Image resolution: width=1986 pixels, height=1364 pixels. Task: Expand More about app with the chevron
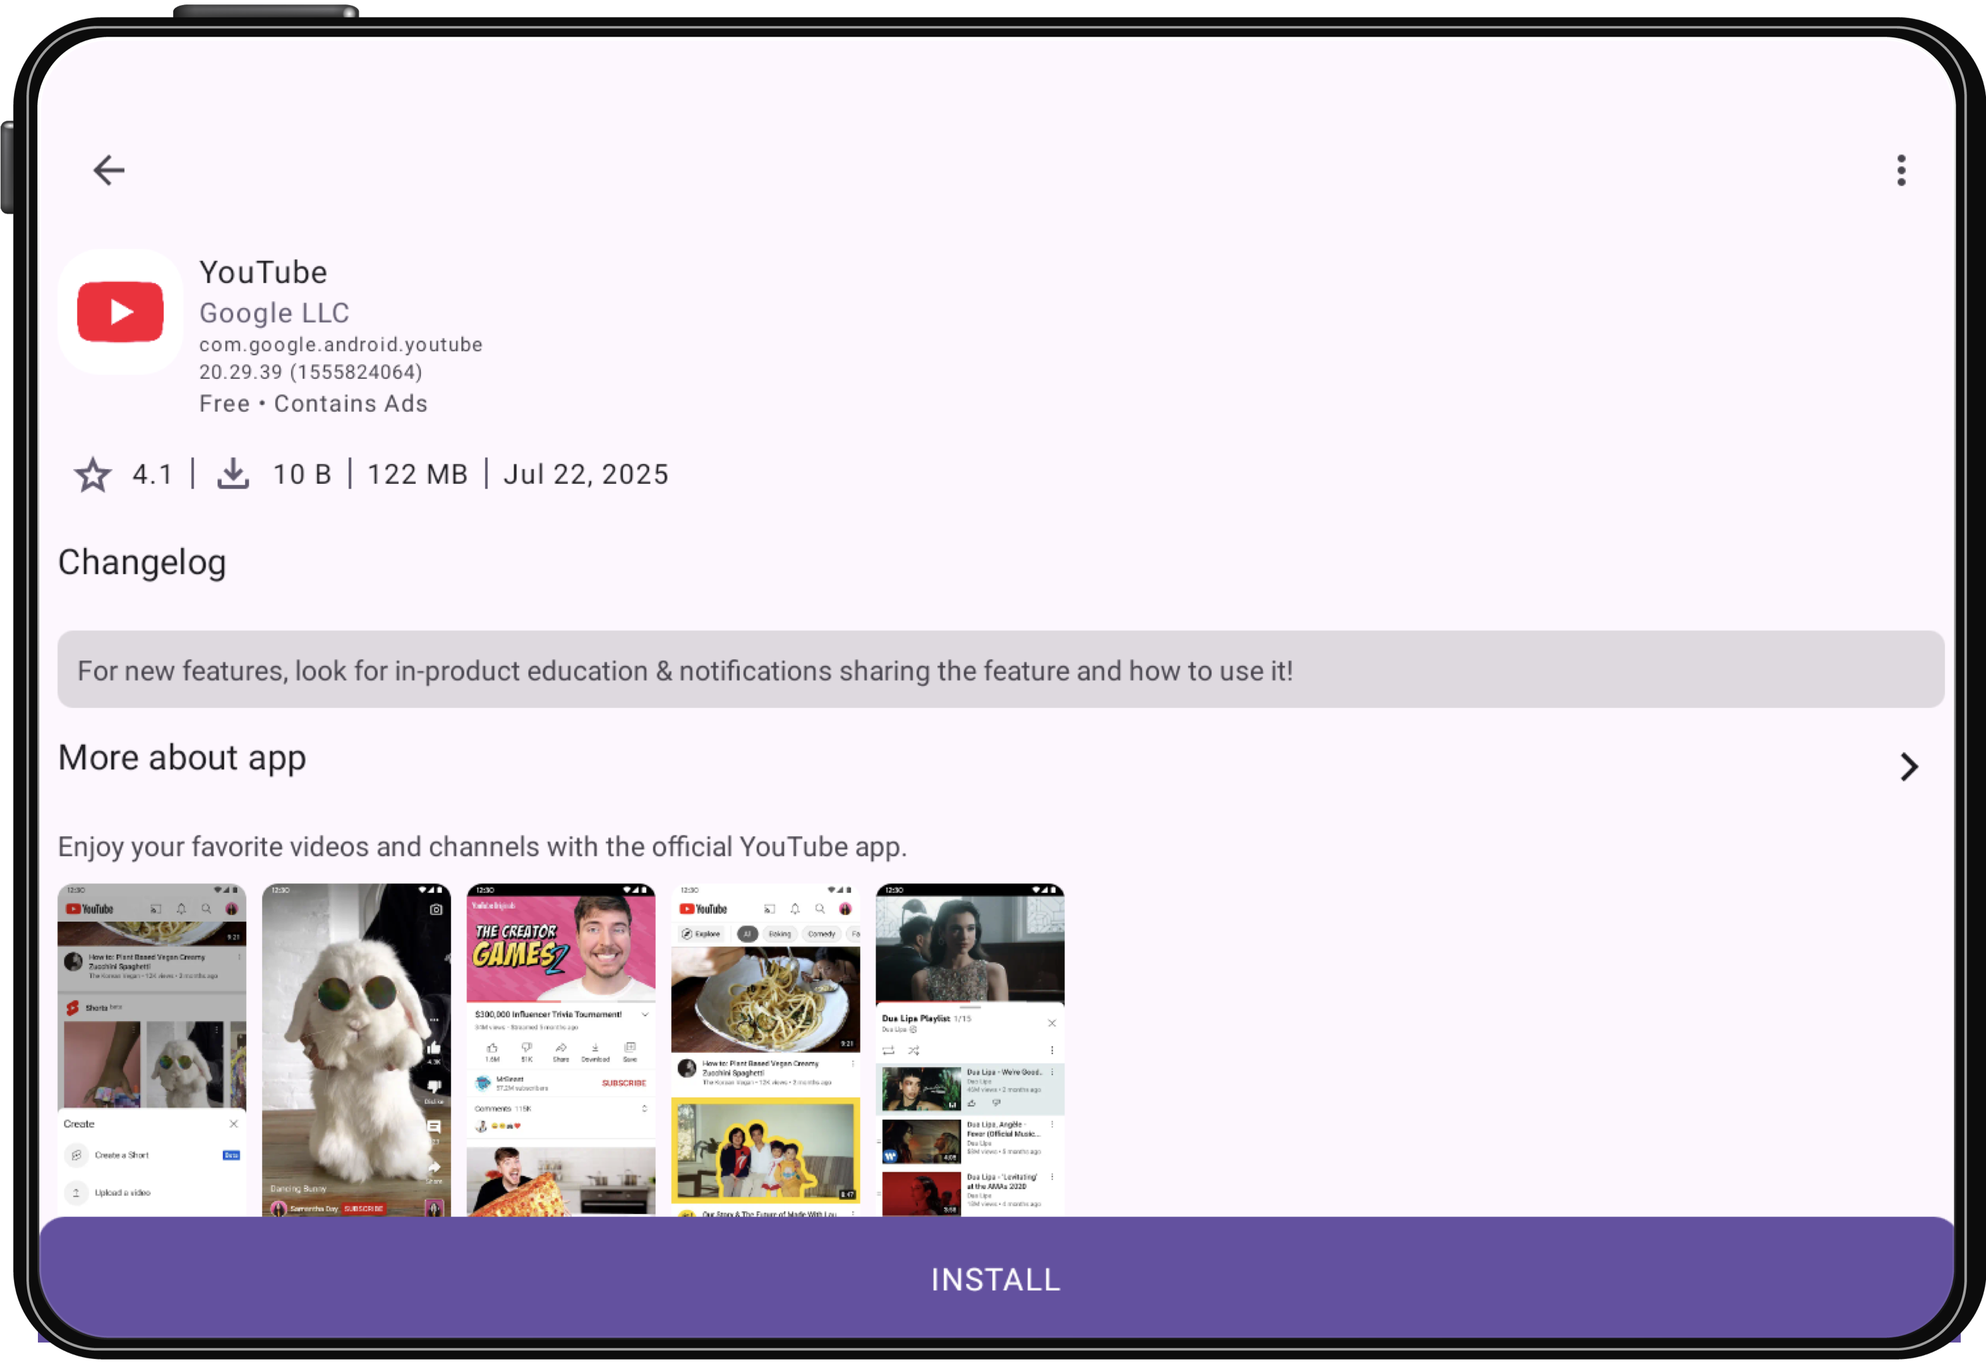point(1908,766)
